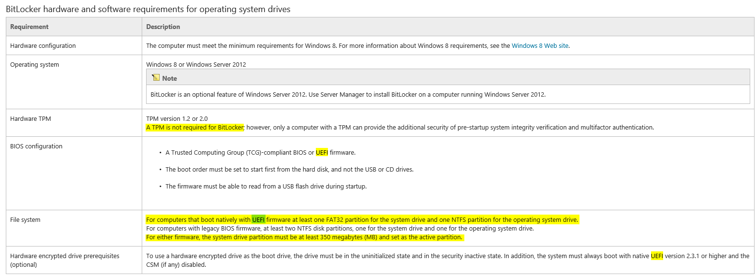Click the "File system" requirement cell
This screenshot has width=756, height=276.
[x=74, y=228]
